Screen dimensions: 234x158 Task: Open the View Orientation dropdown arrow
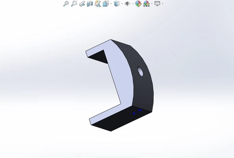(x=111, y=4)
